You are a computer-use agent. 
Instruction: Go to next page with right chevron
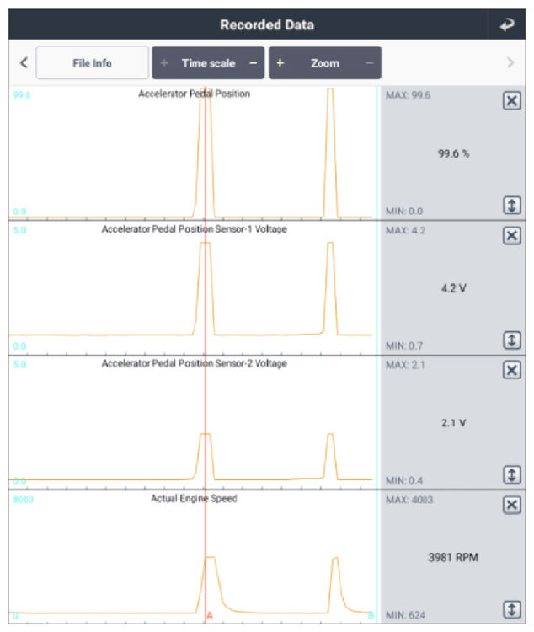click(x=510, y=63)
